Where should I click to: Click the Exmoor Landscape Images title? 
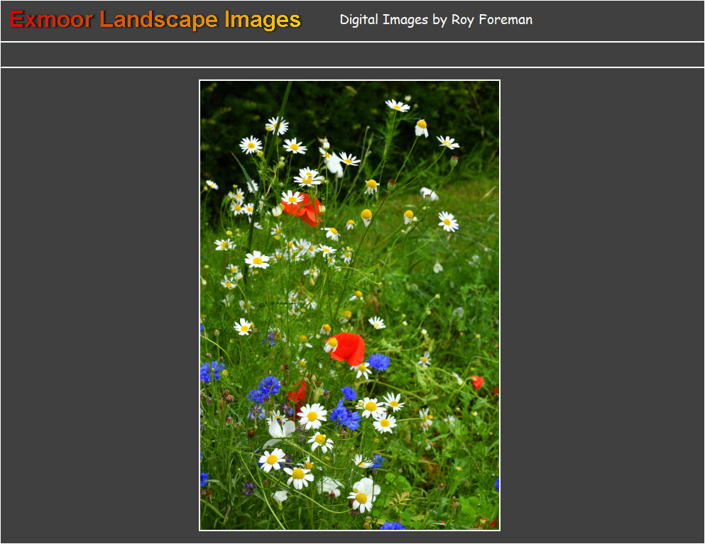pos(155,20)
